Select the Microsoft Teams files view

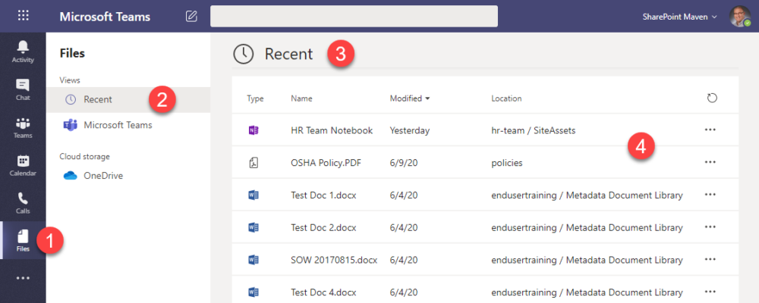(x=117, y=125)
